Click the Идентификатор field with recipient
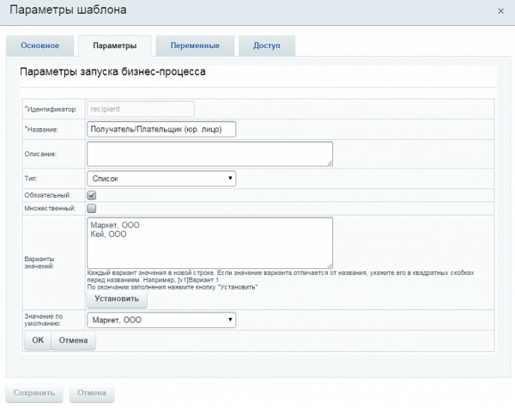The width and height of the screenshot is (515, 408). tap(141, 109)
